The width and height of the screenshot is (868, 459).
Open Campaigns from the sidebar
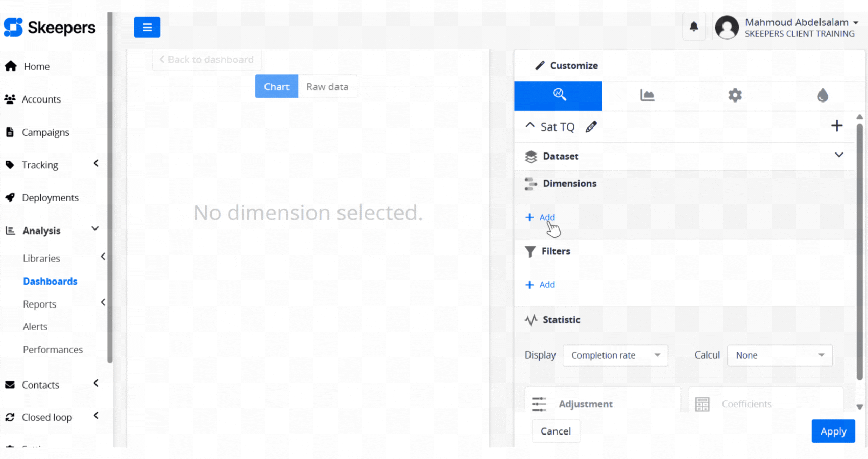[x=45, y=132]
